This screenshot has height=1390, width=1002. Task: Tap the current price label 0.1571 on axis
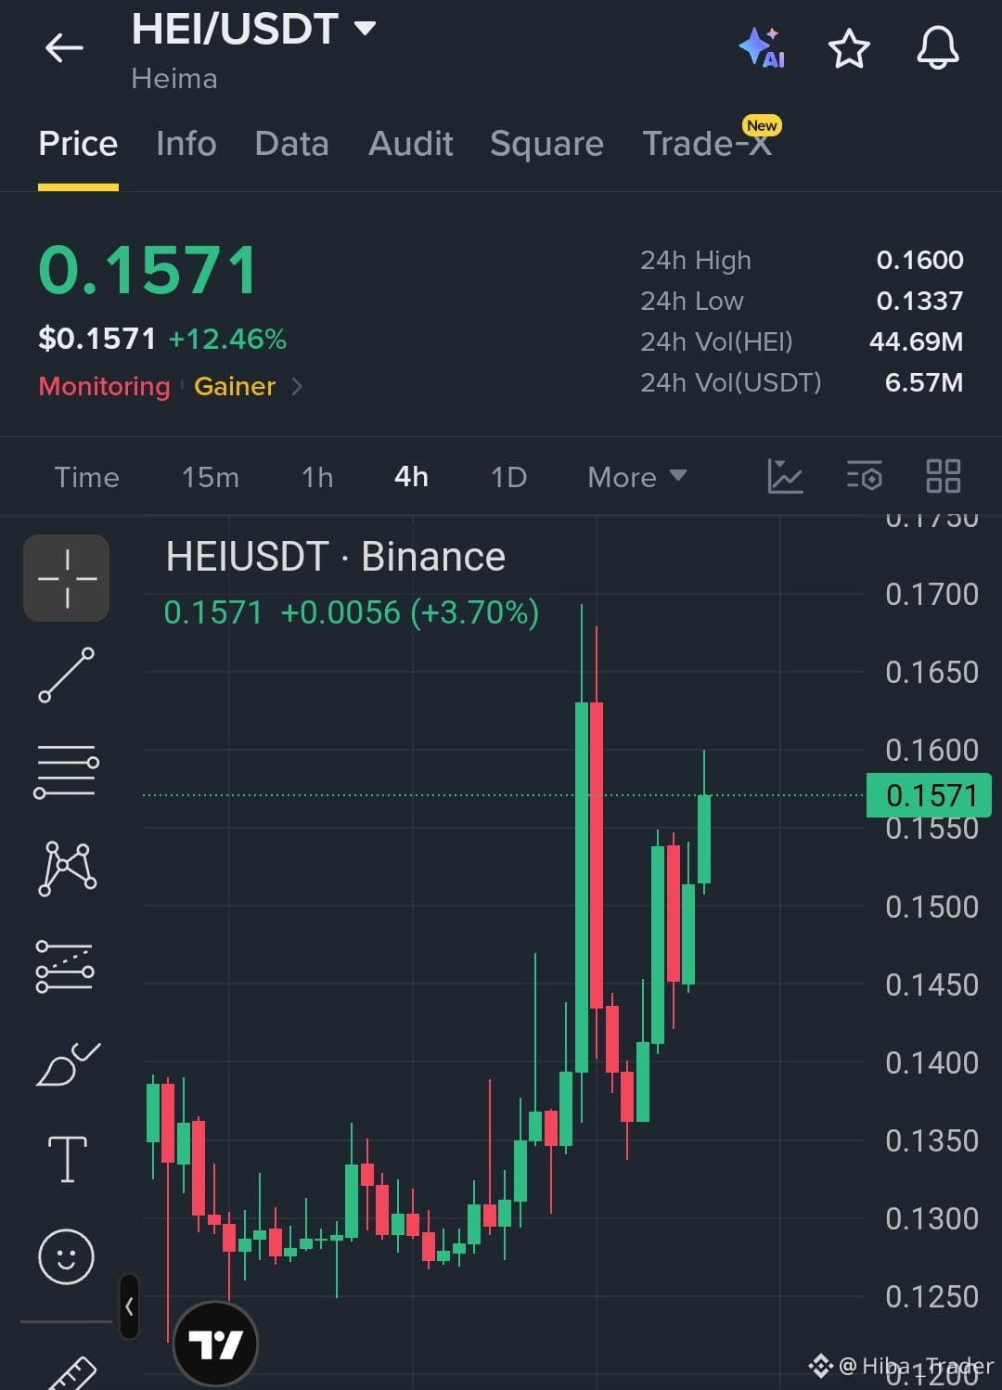[929, 795]
